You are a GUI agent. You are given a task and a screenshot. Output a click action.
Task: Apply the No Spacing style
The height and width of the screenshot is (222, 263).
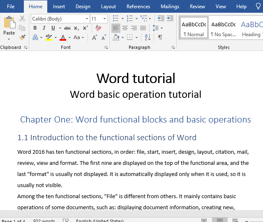[224, 28]
